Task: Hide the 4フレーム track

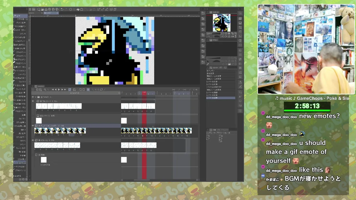Action: pyautogui.click(x=33, y=140)
